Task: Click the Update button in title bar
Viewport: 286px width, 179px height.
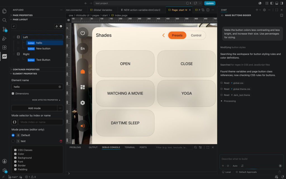Action: (209, 3)
